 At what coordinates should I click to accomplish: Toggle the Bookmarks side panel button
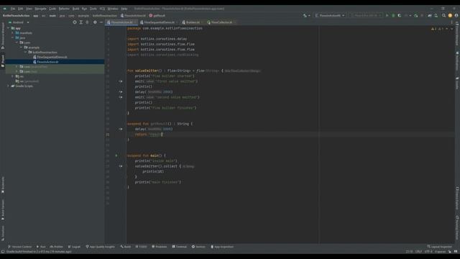tap(3, 185)
